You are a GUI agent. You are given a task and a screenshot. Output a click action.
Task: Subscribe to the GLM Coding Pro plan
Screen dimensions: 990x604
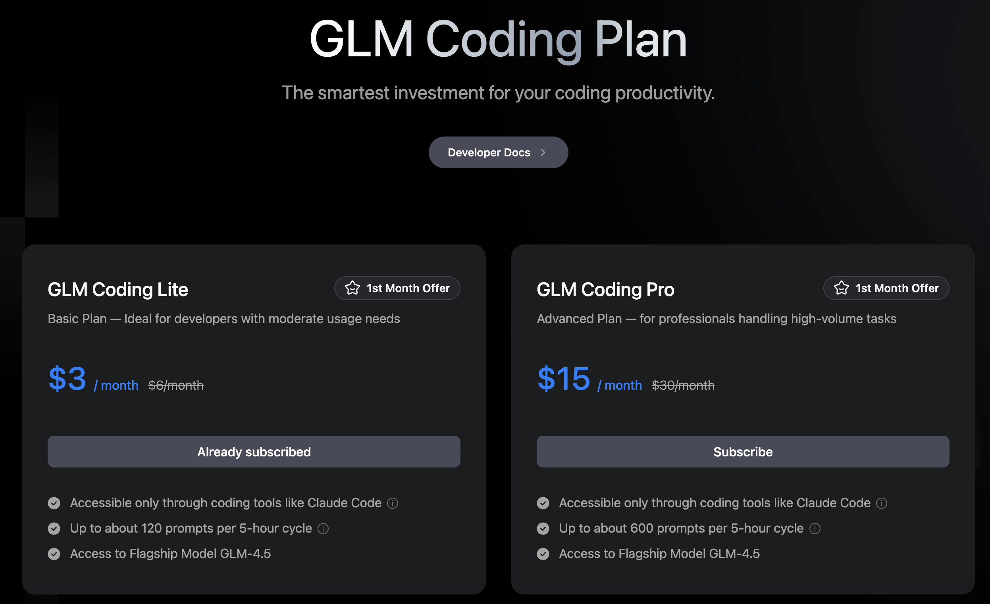coord(742,452)
